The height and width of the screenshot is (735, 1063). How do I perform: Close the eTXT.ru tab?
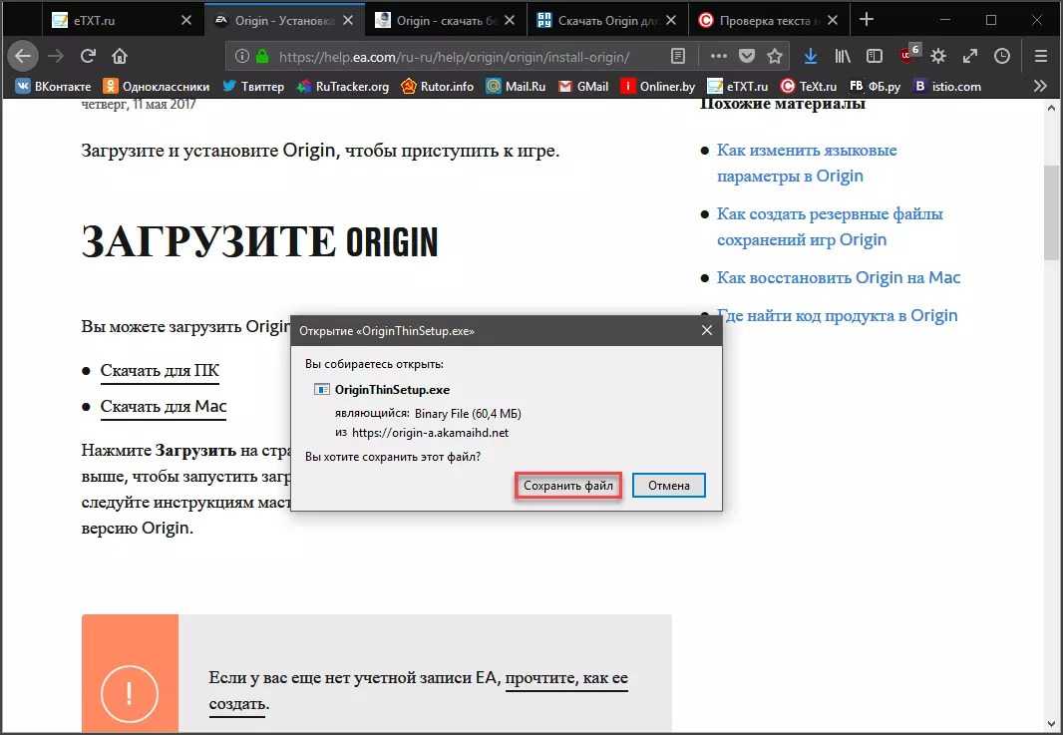click(186, 21)
